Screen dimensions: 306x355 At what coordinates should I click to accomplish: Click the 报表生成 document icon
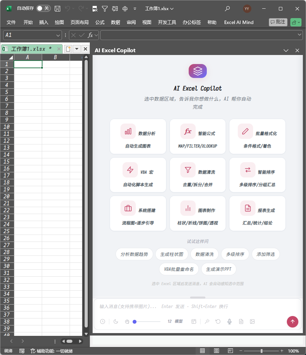248,208
